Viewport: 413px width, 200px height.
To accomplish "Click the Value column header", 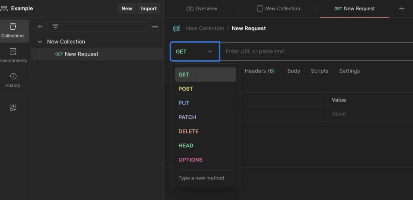I will coord(339,100).
